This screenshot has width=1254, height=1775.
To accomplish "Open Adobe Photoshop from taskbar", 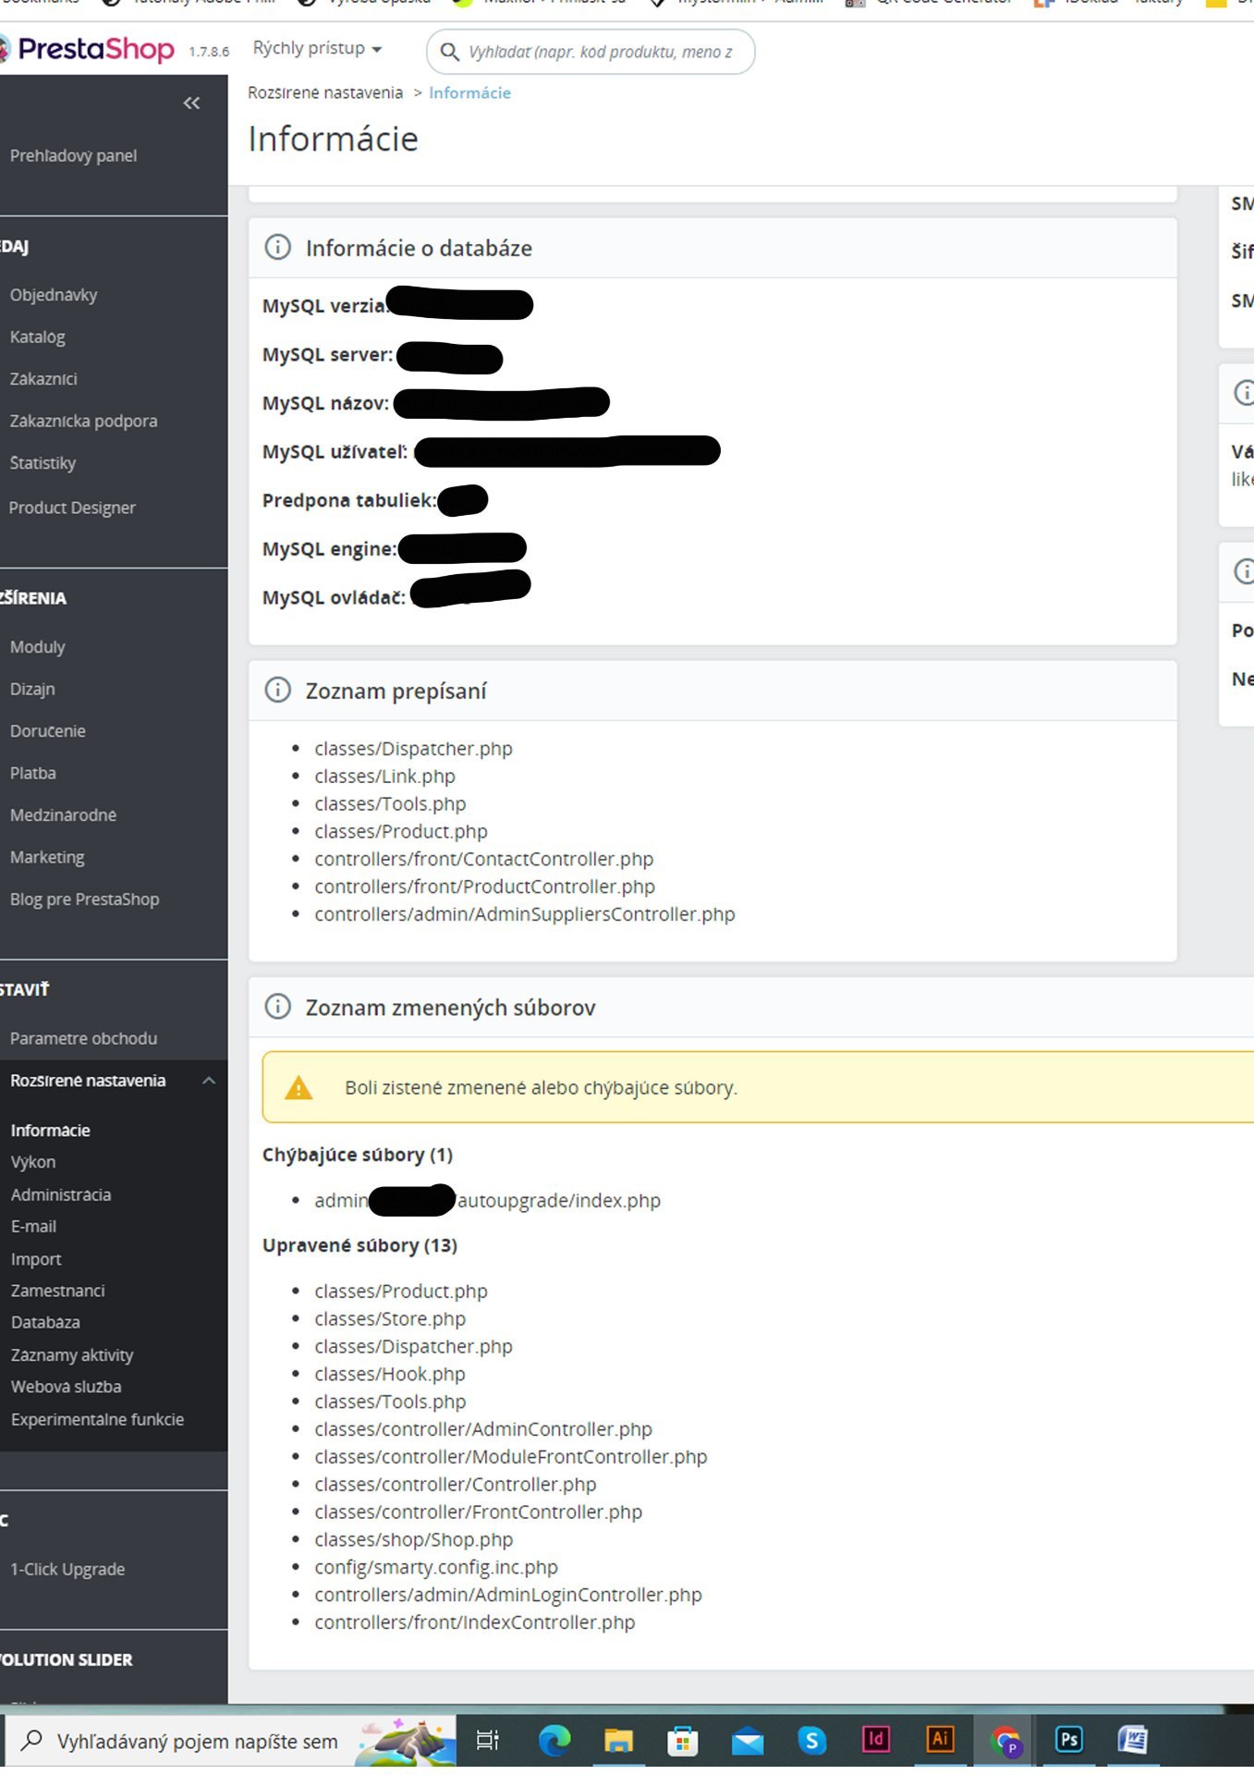I will pos(1069,1739).
